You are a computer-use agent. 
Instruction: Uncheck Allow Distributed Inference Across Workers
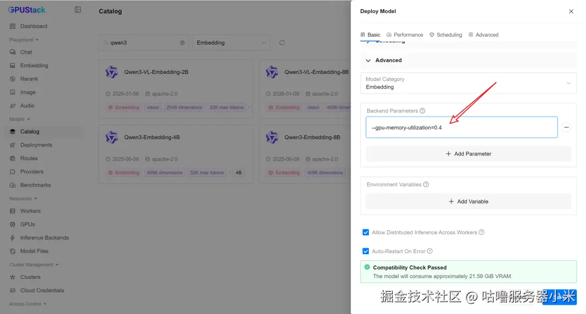click(x=366, y=233)
